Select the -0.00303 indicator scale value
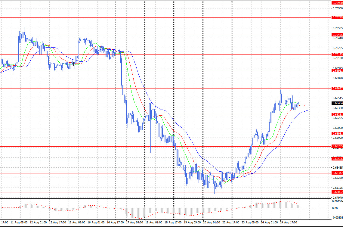This screenshot has width=343, height=227. [338, 218]
